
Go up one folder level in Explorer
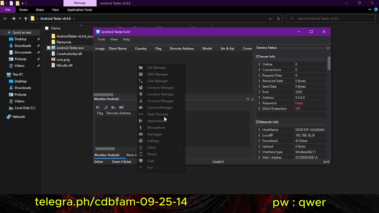[26, 19]
